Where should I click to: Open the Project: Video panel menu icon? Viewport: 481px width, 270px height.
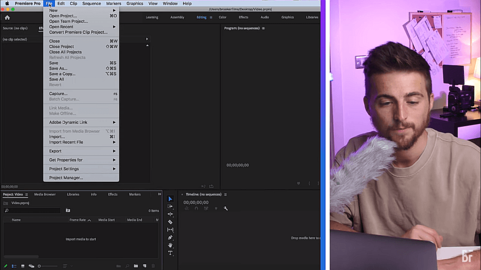(x=27, y=195)
